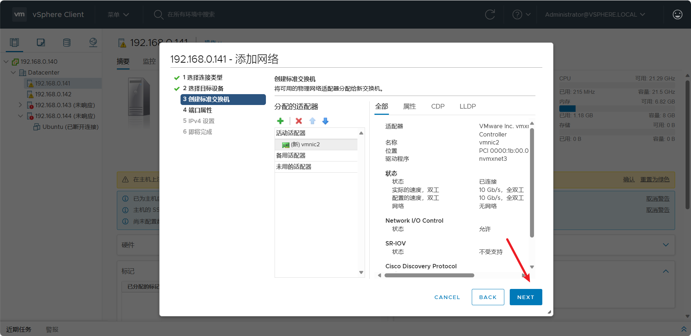691x336 pixels.
Task: Open the Networking inventory icon
Action: [x=93, y=42]
